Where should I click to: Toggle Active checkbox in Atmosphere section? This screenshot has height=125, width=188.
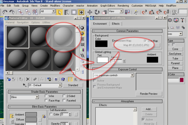[x=143, y=119]
